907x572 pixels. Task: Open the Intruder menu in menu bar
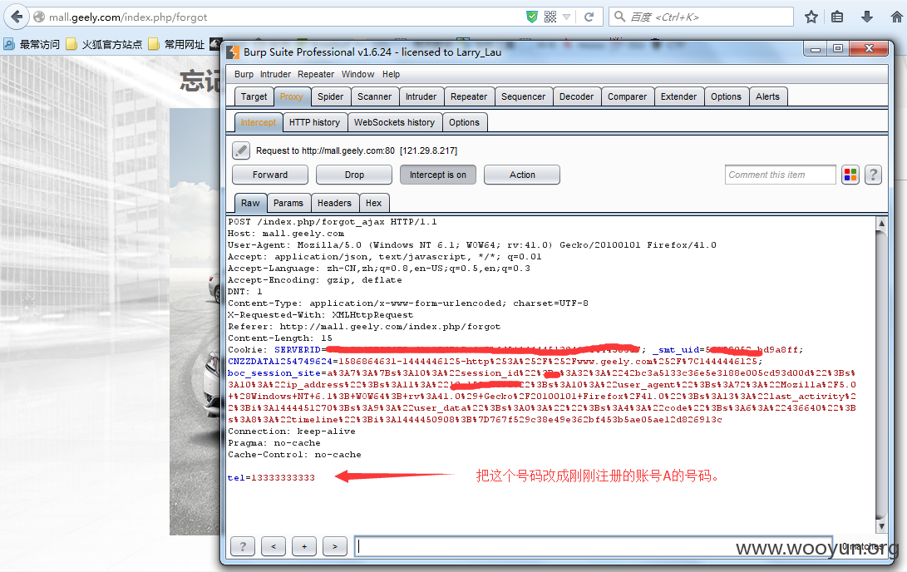275,74
